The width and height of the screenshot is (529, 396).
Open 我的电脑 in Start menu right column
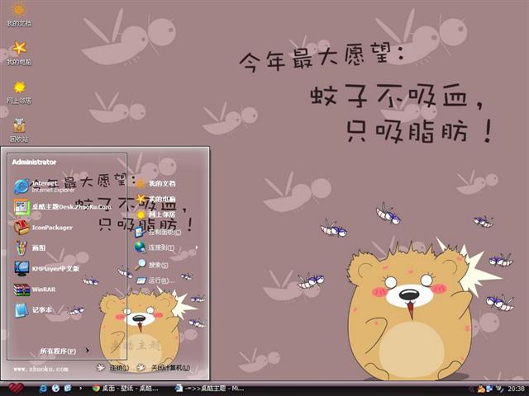(x=155, y=199)
